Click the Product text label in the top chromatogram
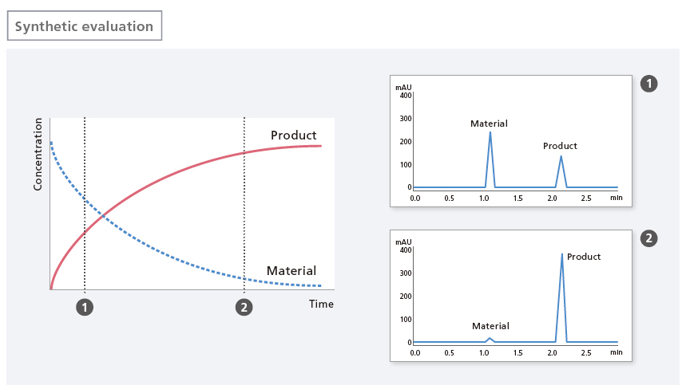Viewport: 686px width, 389px height. [x=560, y=146]
